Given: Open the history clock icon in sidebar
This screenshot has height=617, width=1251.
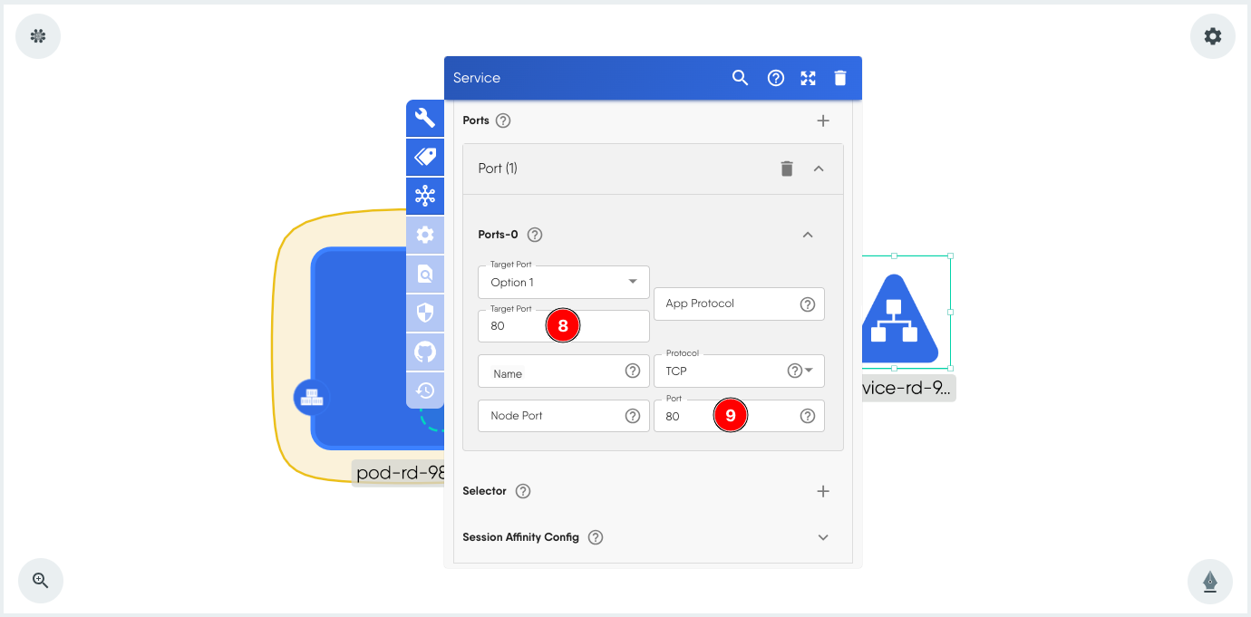Looking at the screenshot, I should coord(425,390).
